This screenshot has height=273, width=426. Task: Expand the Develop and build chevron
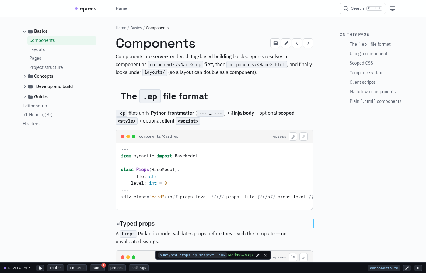[25, 86]
